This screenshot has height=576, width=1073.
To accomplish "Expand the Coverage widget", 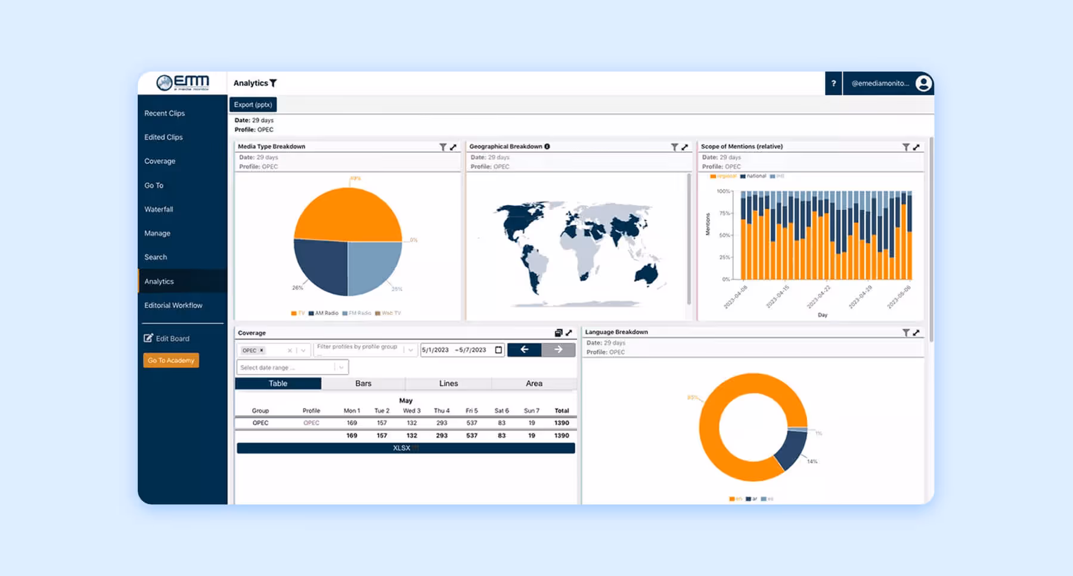I will coord(569,333).
